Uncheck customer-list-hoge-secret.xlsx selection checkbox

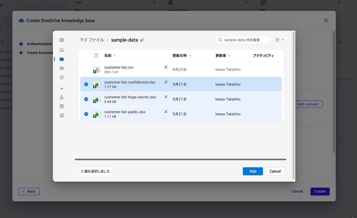pyautogui.click(x=86, y=99)
